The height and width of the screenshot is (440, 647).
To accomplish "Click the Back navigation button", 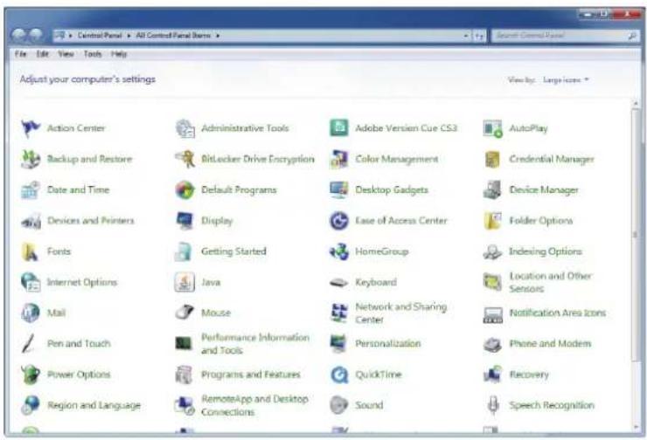I will point(18,36).
